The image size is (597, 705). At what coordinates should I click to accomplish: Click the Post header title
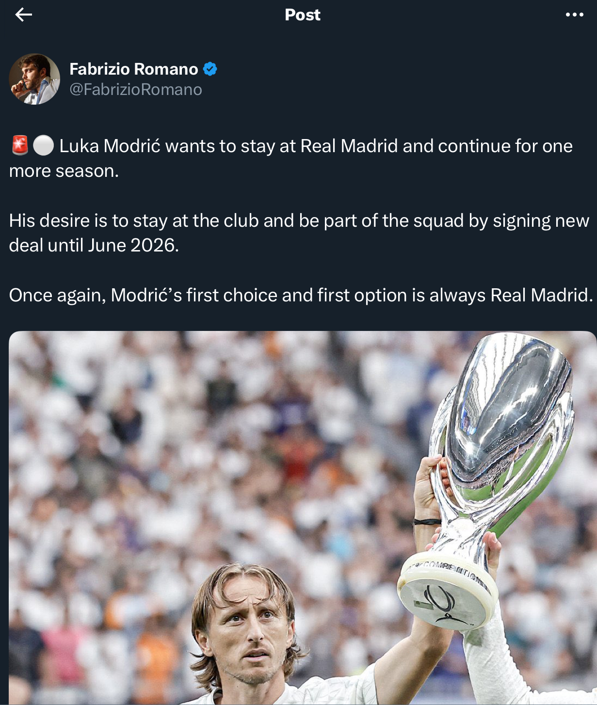(x=302, y=15)
